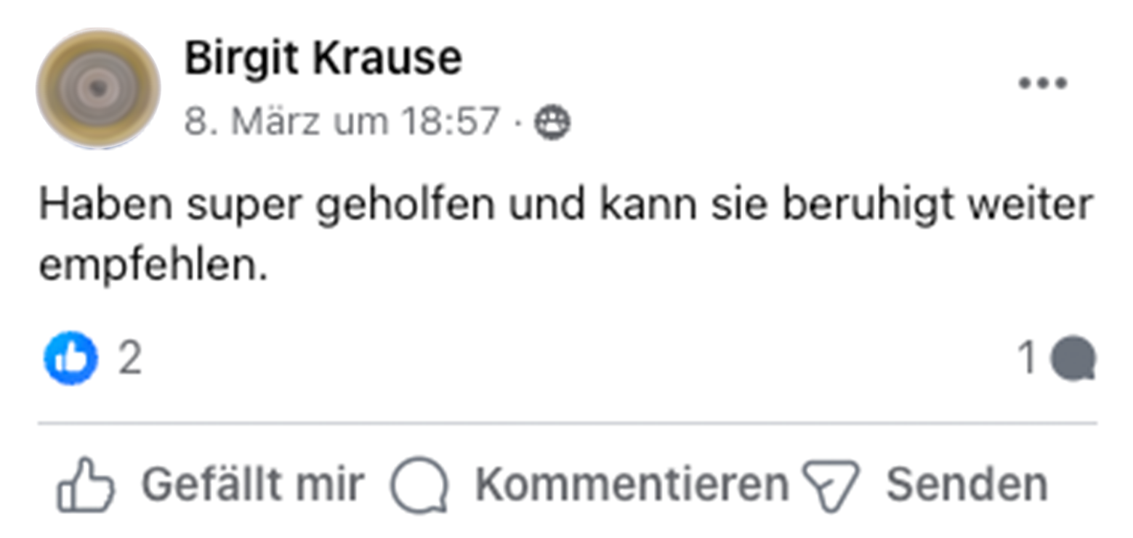Click the Gefällt mir action label
Screen dimensions: 1133x538
pyautogui.click(x=254, y=483)
